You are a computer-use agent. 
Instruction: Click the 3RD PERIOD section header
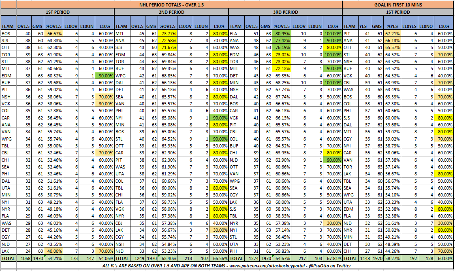coord(285,12)
